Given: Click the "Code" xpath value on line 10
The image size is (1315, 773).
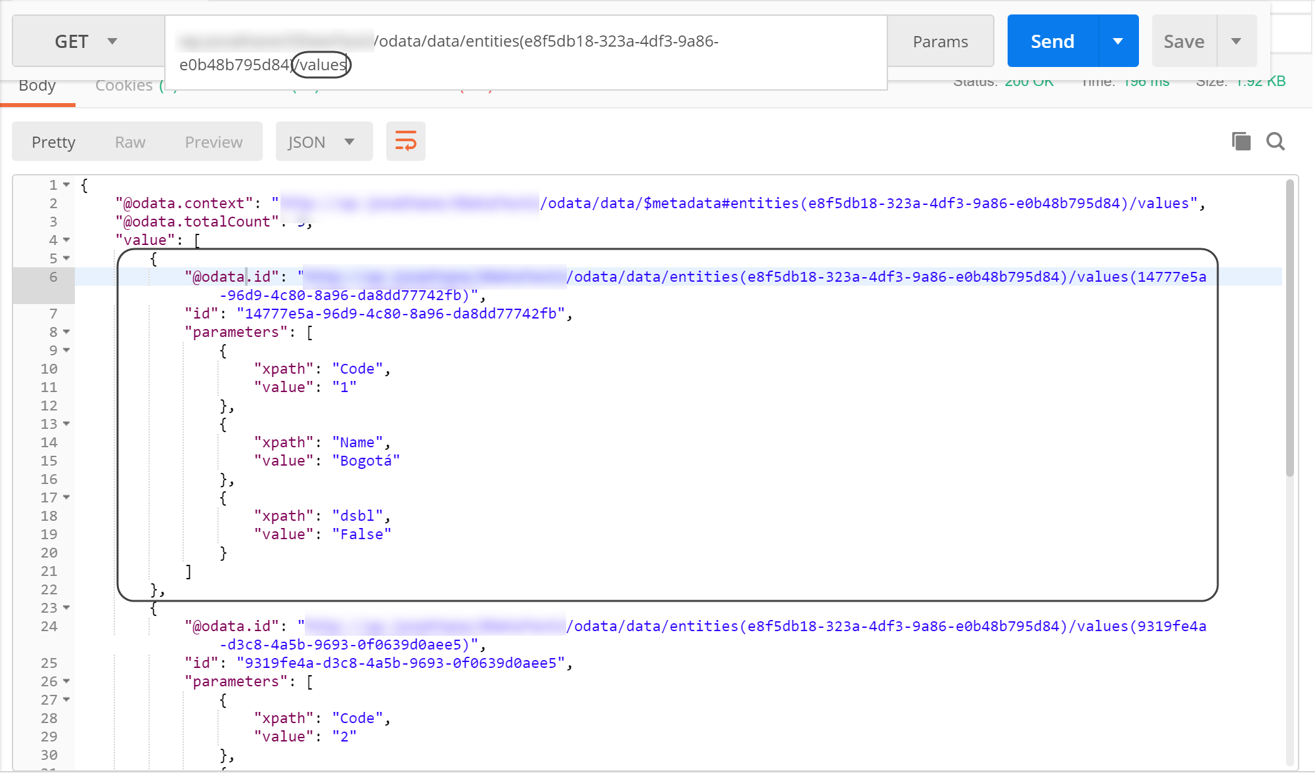Looking at the screenshot, I should [x=357, y=369].
